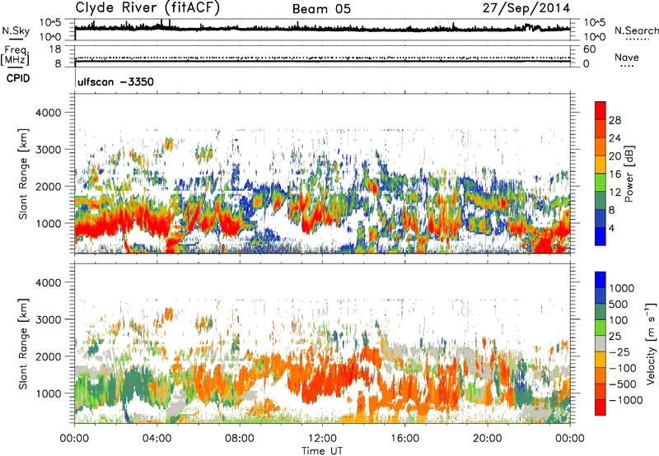
Task: Click the "500" label on velocity color bar
Action: click(619, 305)
